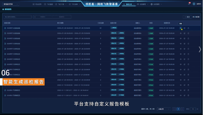Edit the report for period 2026-07-28

(184, 39)
